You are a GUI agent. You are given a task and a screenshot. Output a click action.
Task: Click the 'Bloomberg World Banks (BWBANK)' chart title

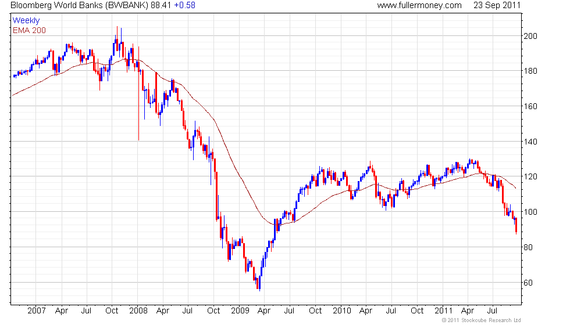pos(79,5)
